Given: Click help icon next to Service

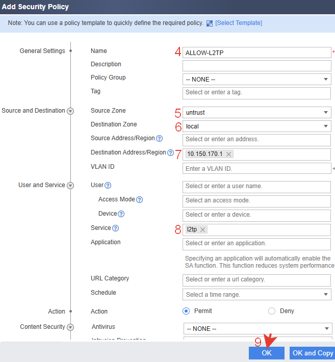Looking at the screenshot, I should 115,228.
